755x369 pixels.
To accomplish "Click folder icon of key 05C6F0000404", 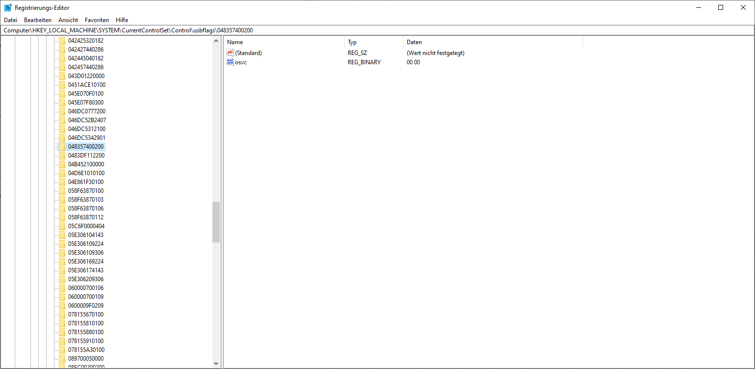I will [x=62, y=226].
